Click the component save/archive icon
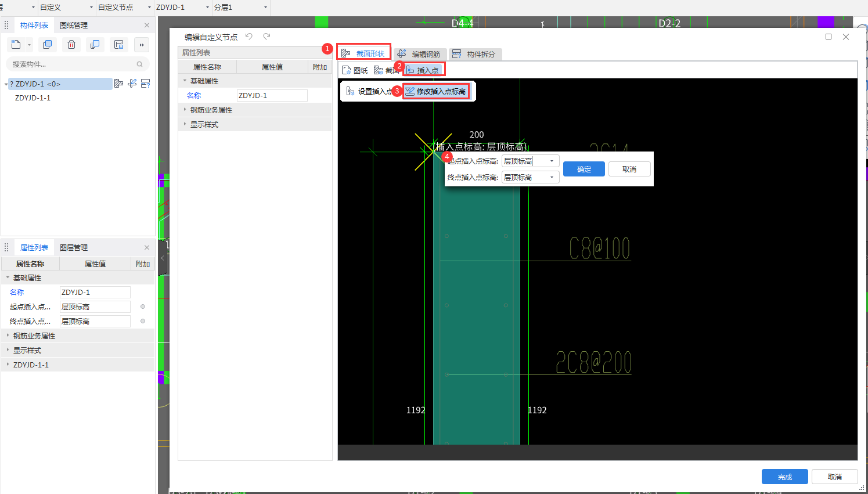Image resolution: width=868 pixels, height=494 pixels. [119, 45]
